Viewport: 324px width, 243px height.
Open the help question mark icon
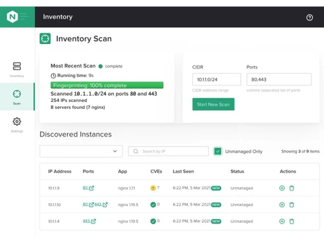pos(310,17)
